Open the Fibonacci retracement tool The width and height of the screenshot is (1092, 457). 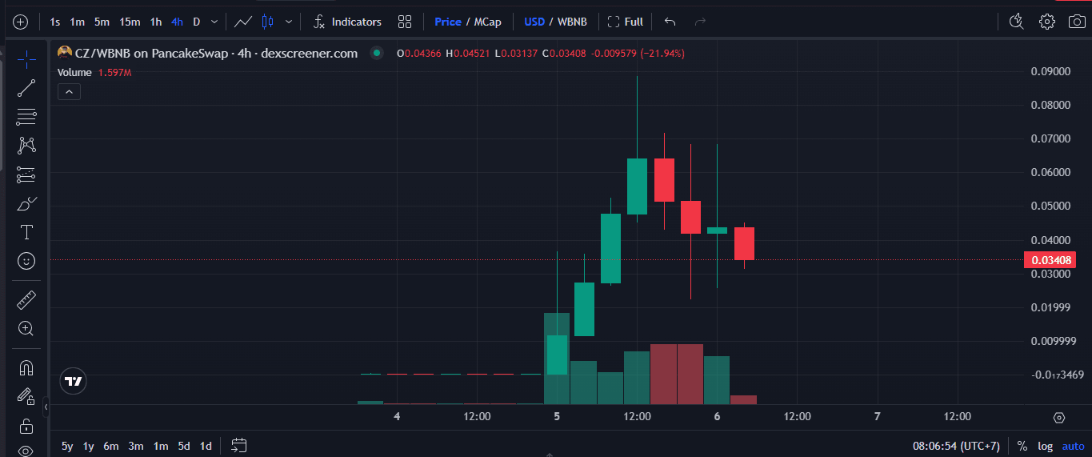[x=26, y=117]
